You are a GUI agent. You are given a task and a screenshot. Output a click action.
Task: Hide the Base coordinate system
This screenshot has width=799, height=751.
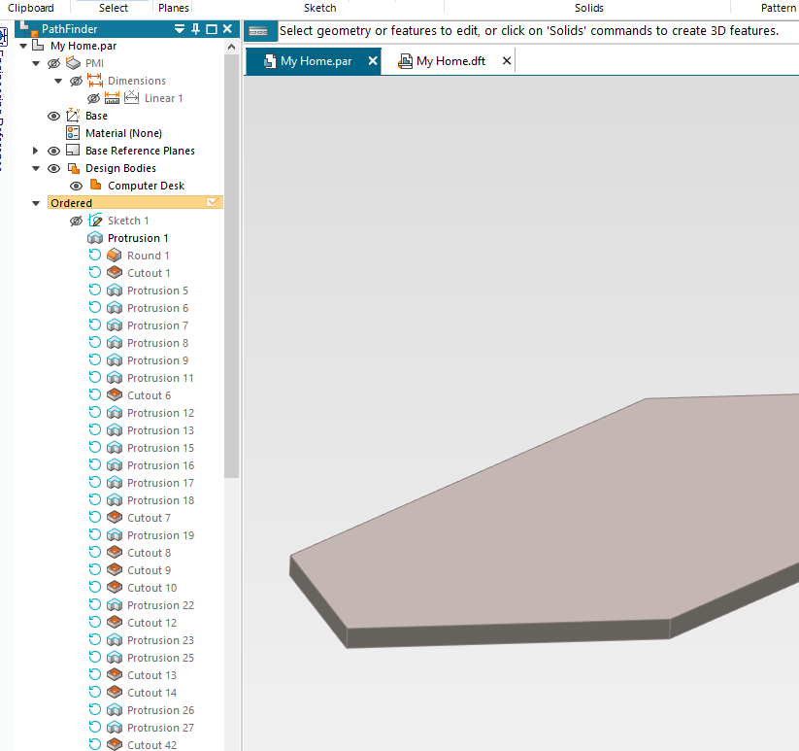[54, 116]
